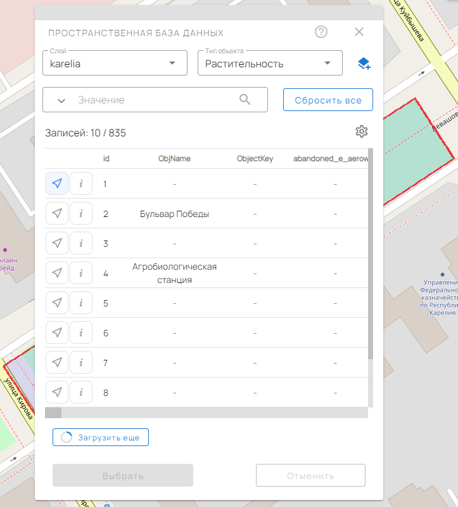Open the help question mark icon
The width and height of the screenshot is (458, 507).
click(321, 32)
